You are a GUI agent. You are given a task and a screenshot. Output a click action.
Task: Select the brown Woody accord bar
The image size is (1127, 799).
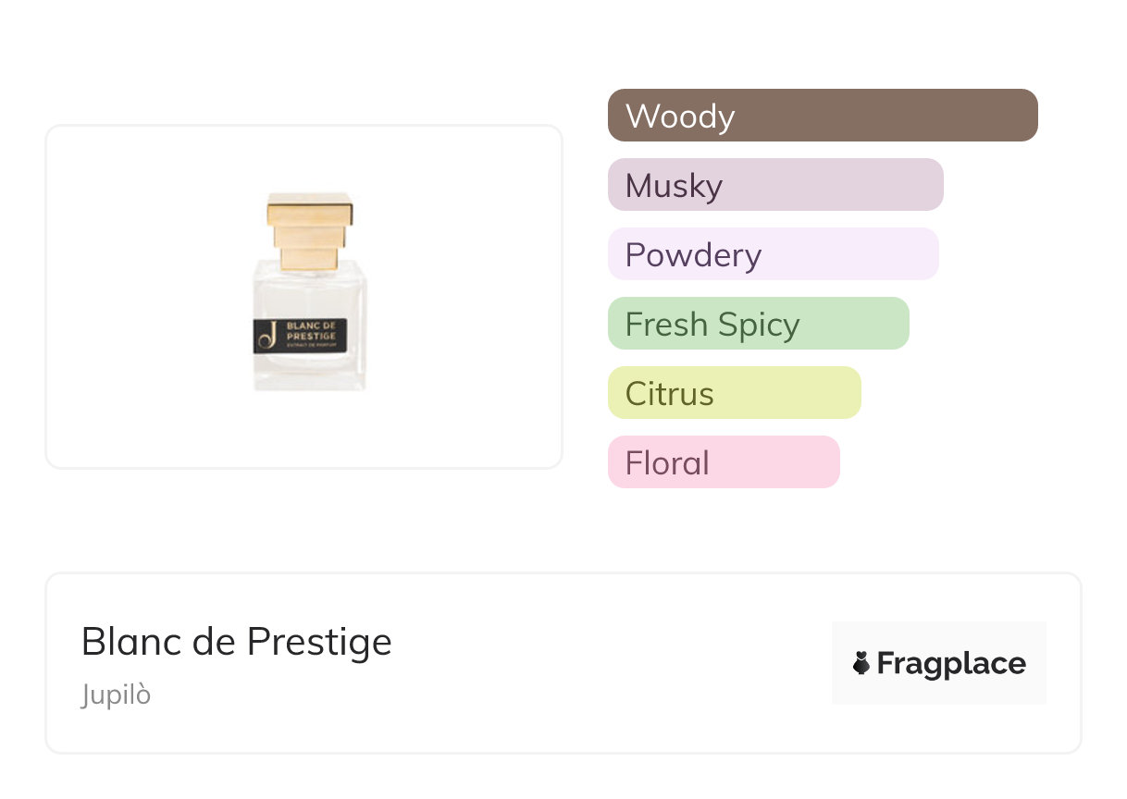coord(823,116)
